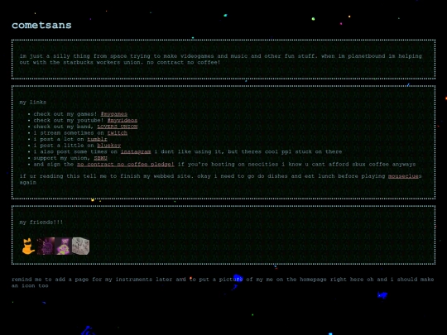The image size is (447, 335).
Task: Click the 'theres cool ppl stuck on there' text
Action: point(291,151)
